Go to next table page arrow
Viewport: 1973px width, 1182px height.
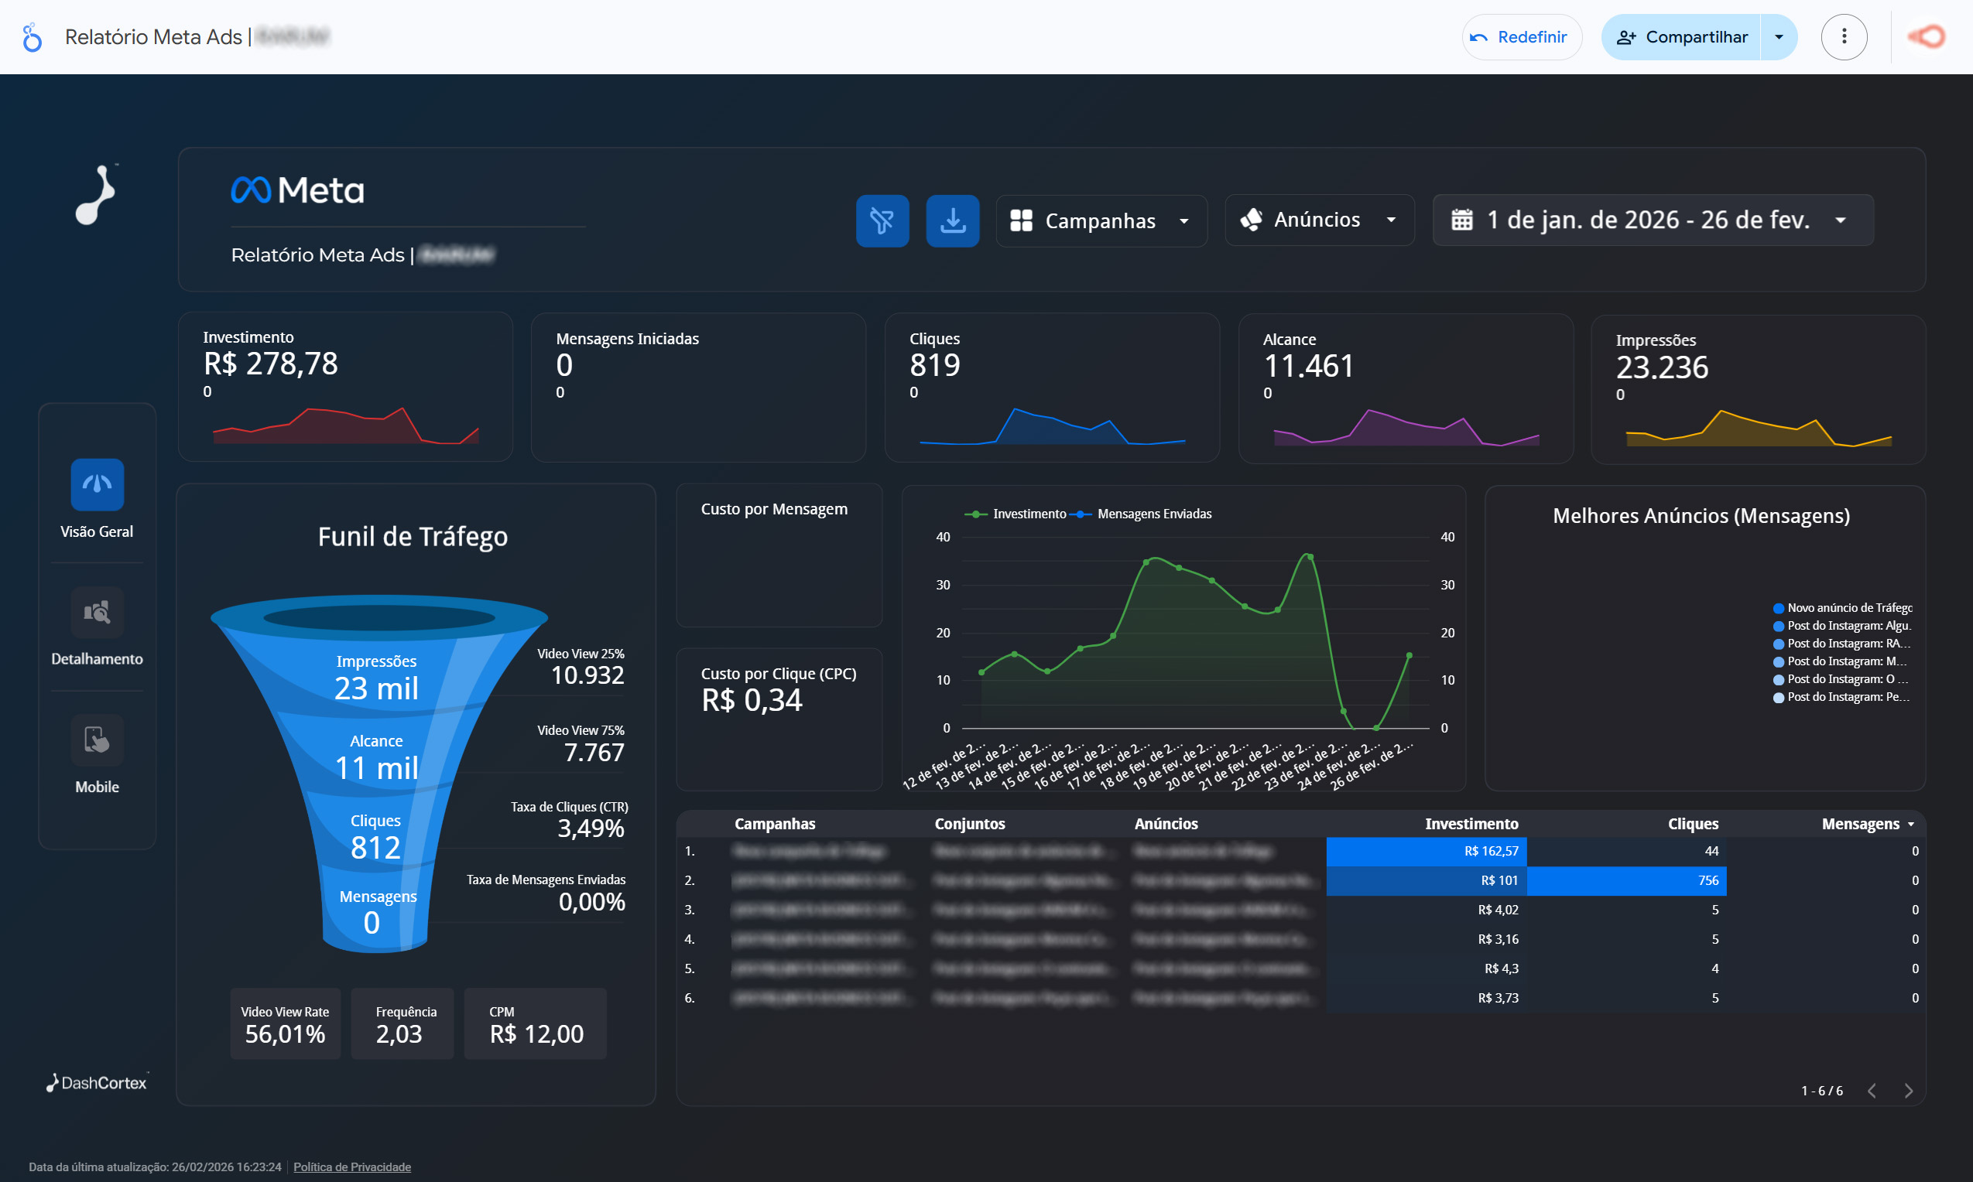click(x=1909, y=1091)
